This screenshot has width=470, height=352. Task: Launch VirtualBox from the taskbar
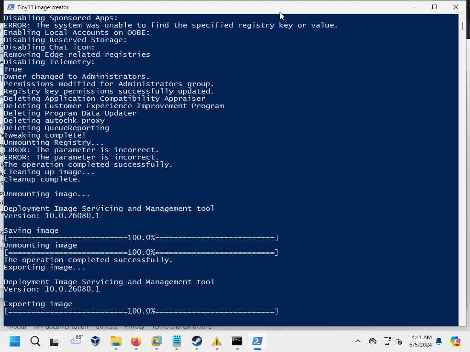click(x=95, y=341)
